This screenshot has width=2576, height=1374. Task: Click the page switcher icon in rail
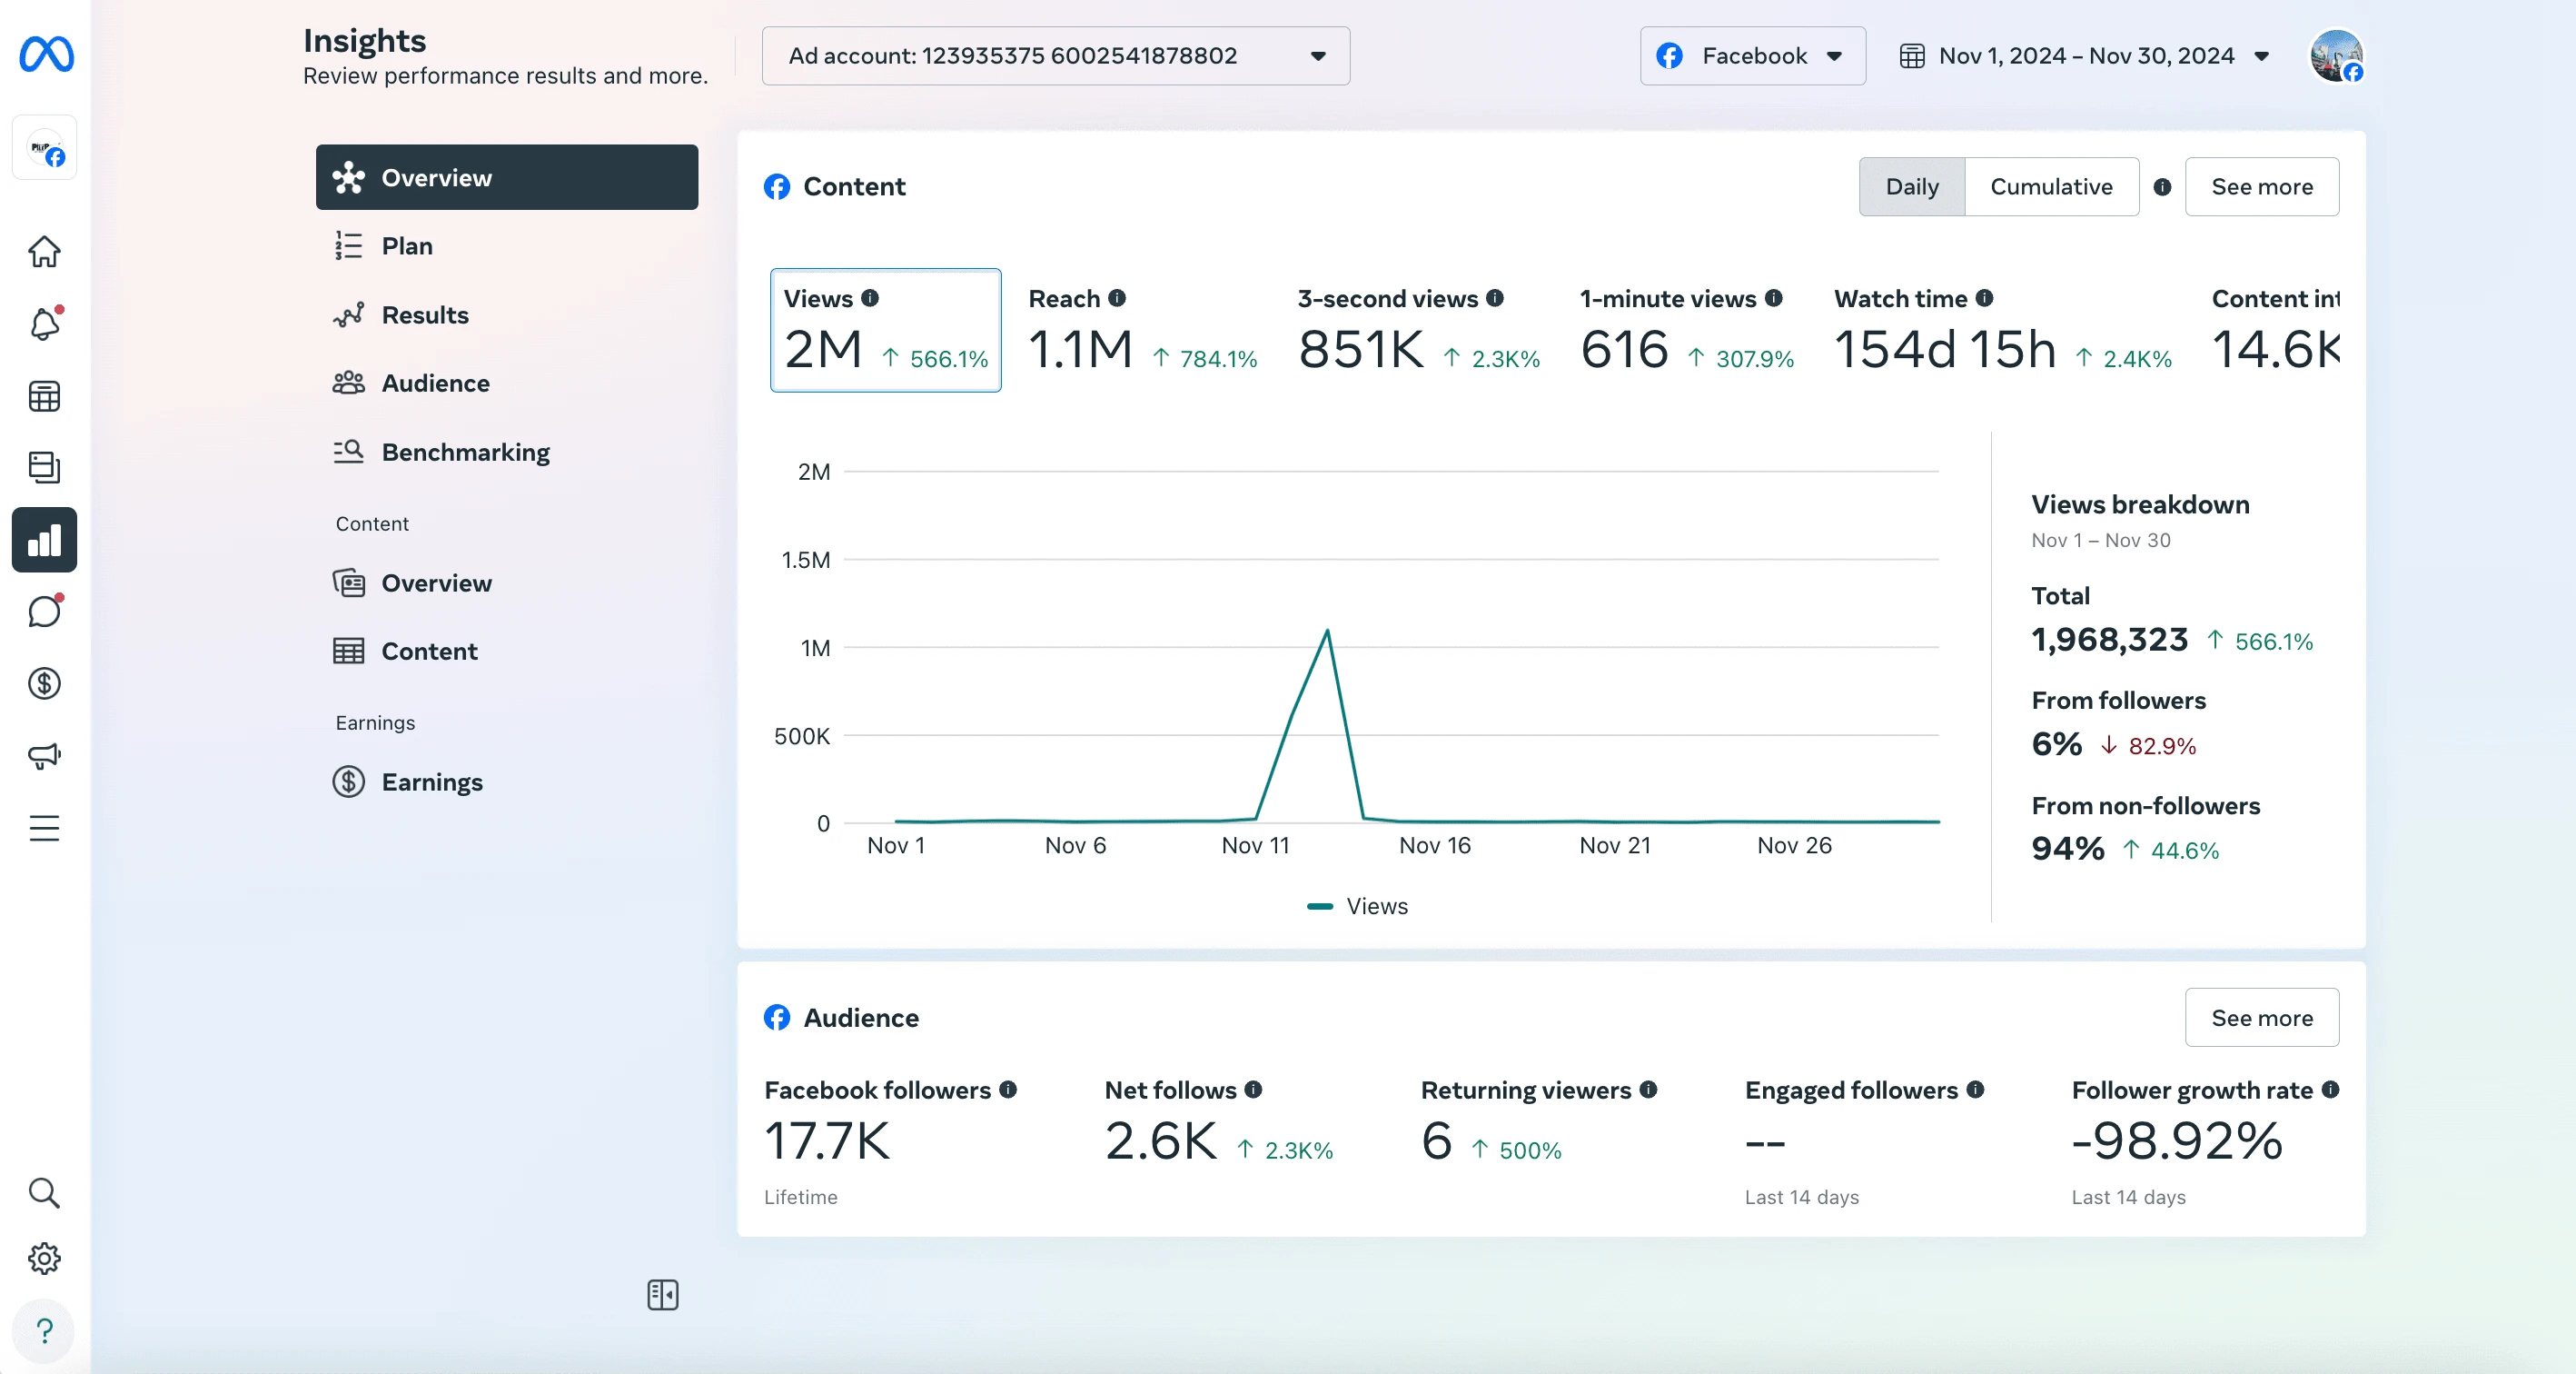pos(45,148)
